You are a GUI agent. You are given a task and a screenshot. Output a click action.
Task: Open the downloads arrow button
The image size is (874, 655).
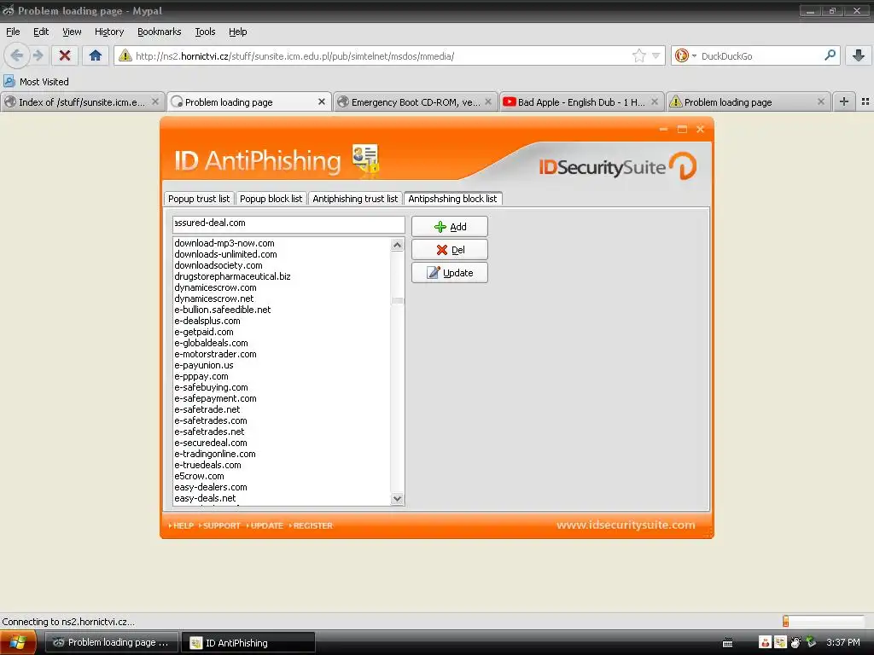coord(859,55)
